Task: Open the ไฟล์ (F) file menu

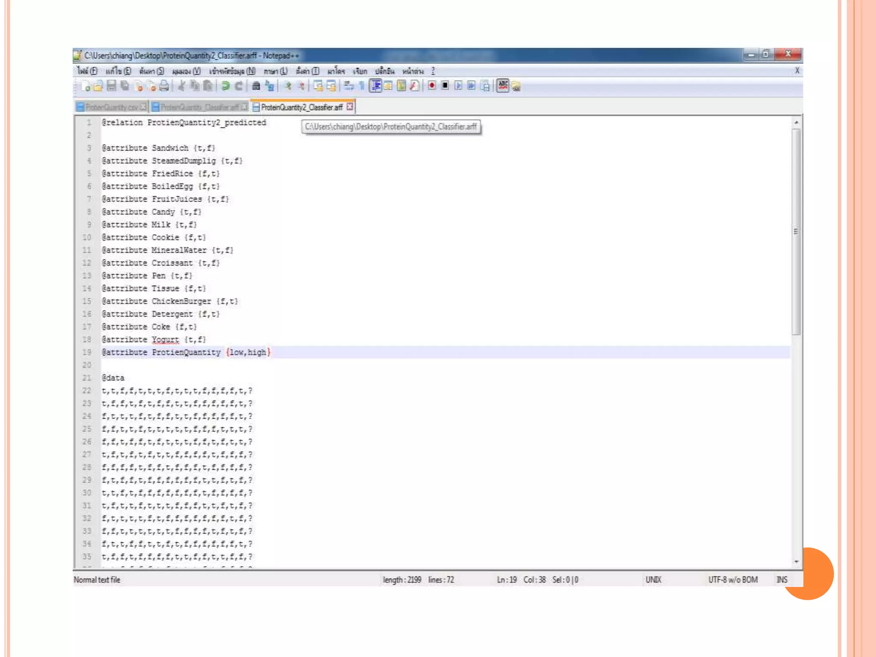Action: click(x=87, y=71)
